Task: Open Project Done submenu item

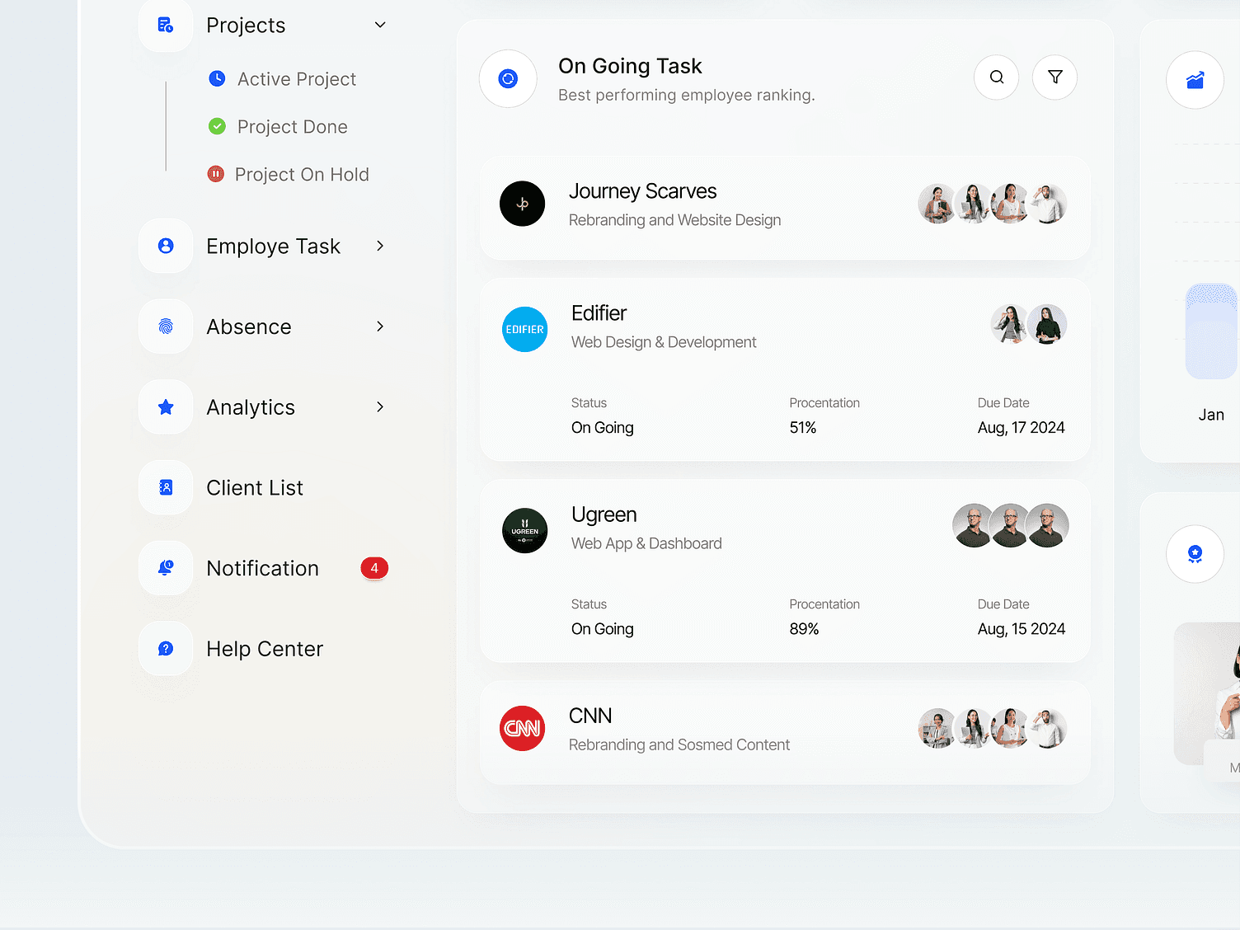Action: pos(293,127)
